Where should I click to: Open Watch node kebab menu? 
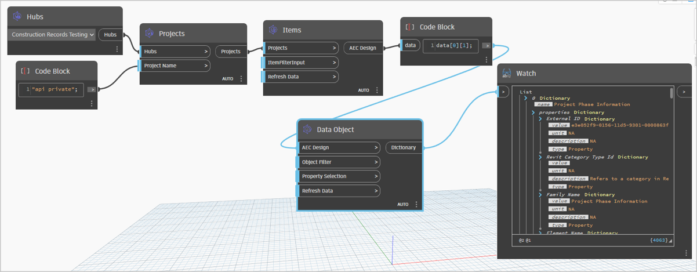pyautogui.click(x=687, y=253)
